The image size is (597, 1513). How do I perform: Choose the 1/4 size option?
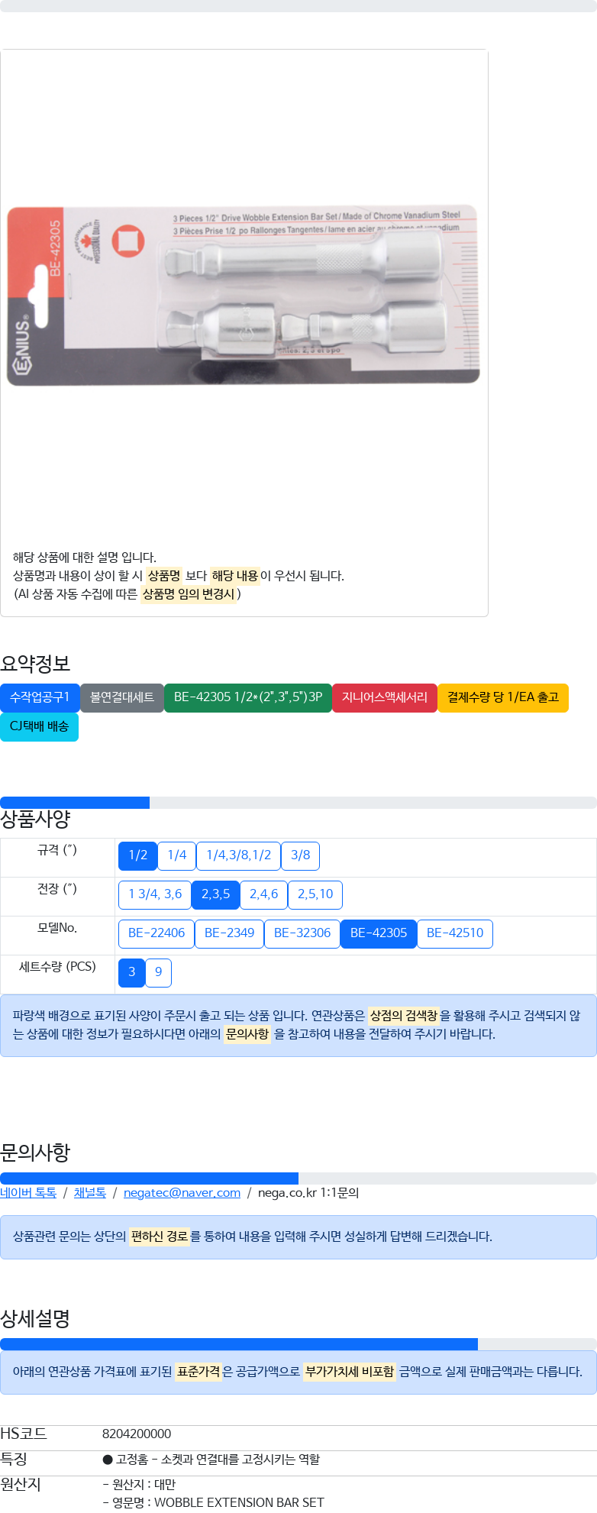[177, 855]
